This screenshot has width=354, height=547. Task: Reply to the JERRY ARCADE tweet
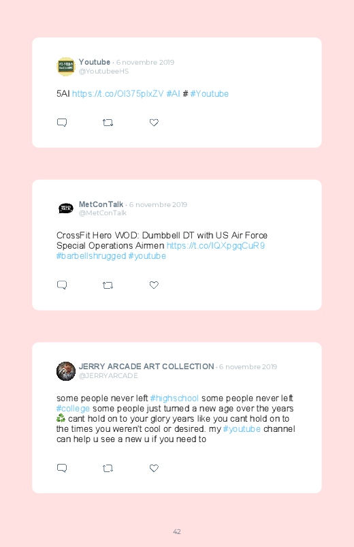point(62,468)
